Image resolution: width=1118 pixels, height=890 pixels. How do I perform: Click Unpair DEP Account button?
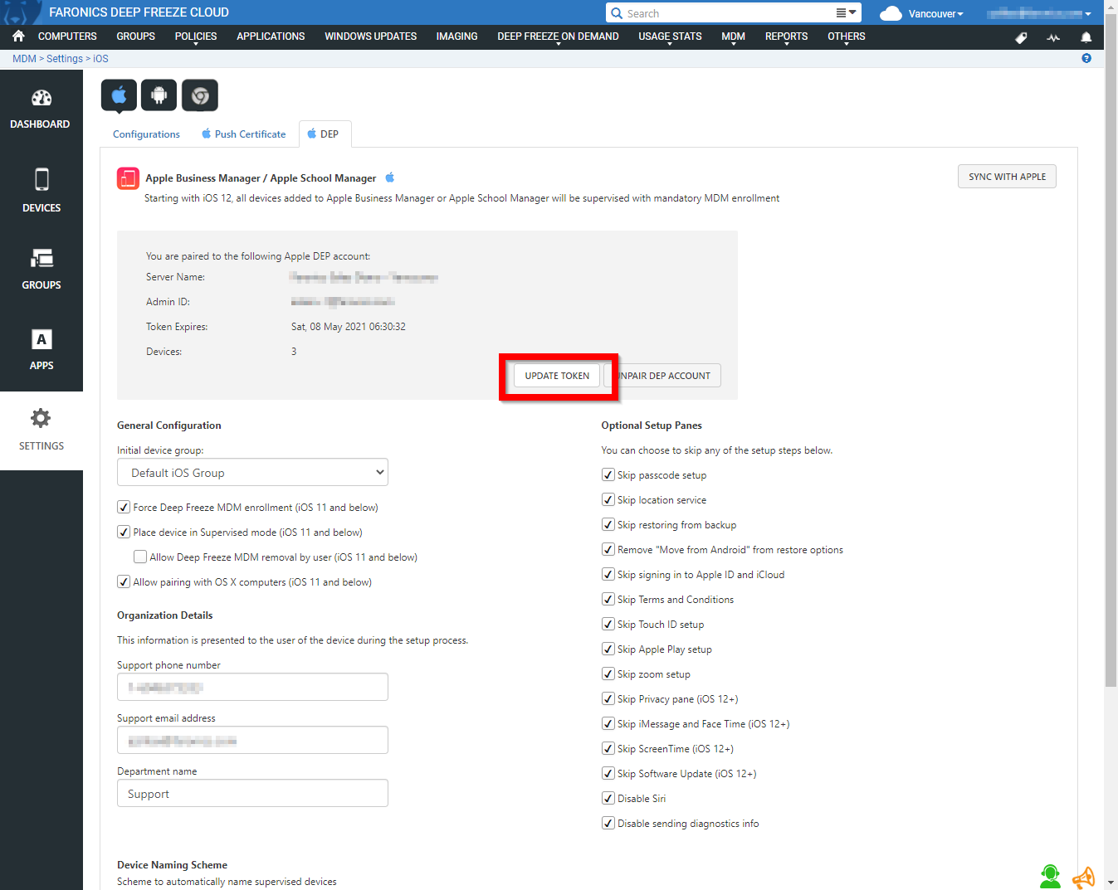pyautogui.click(x=666, y=376)
